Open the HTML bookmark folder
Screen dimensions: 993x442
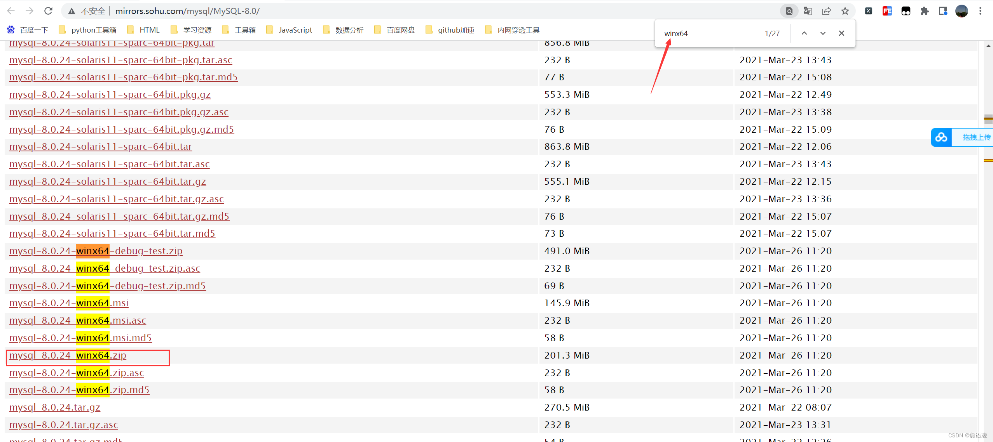[143, 30]
